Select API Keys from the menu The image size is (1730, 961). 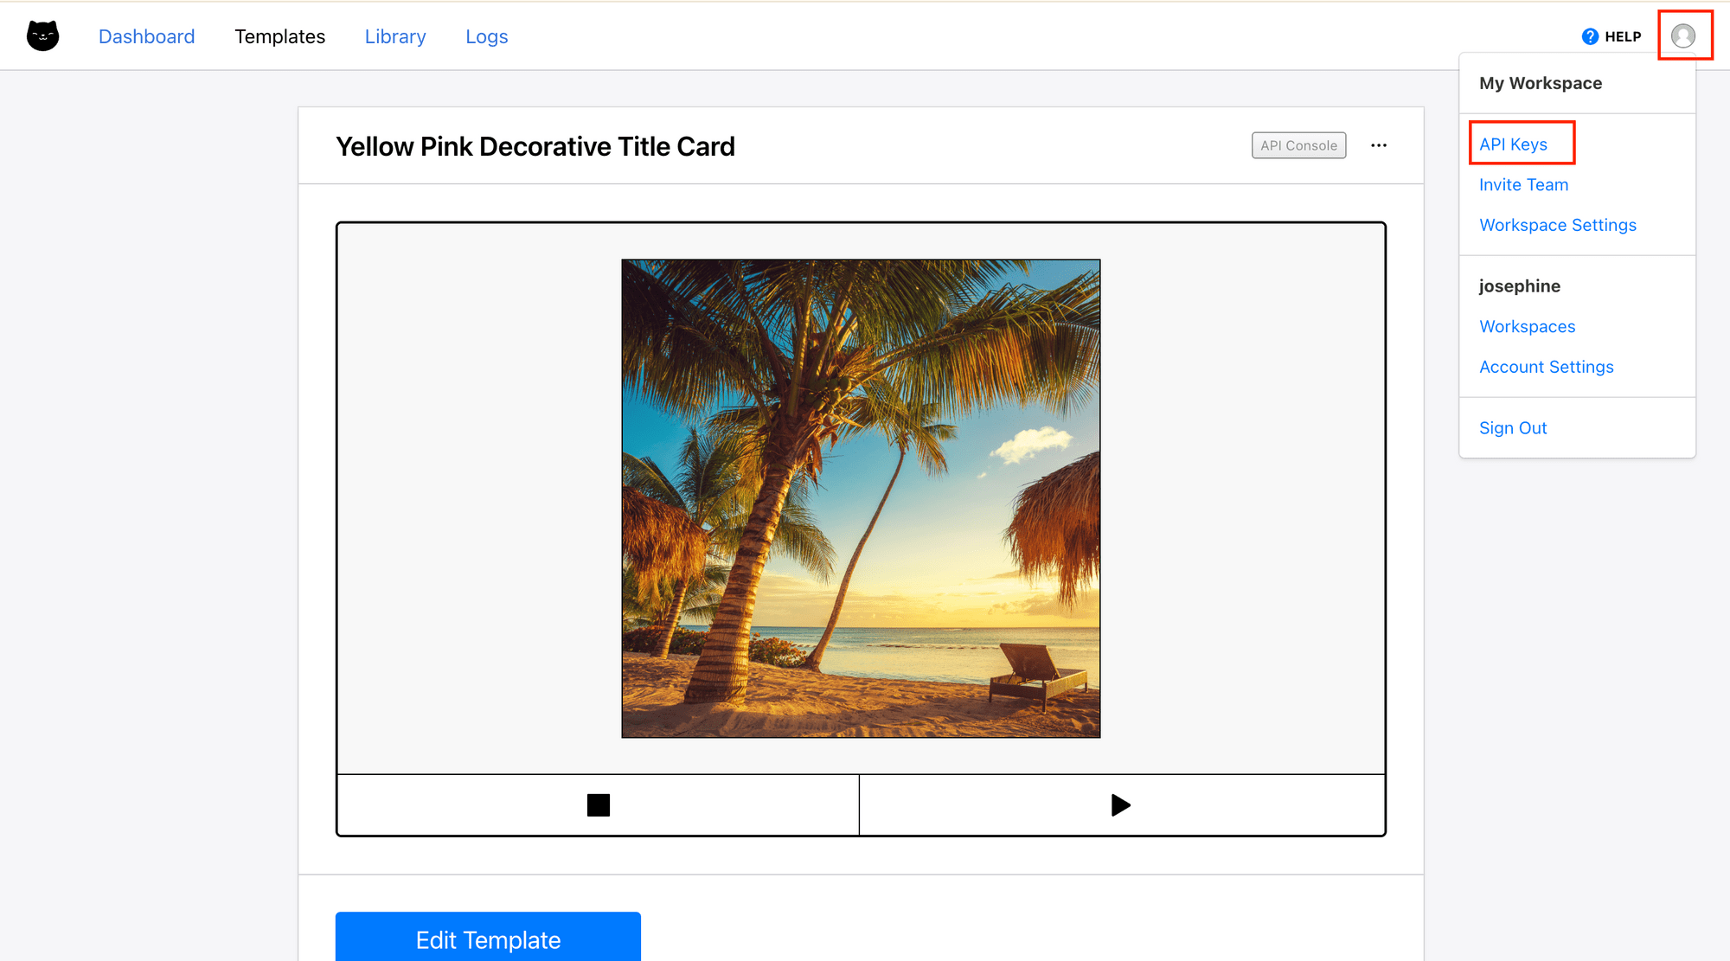(x=1513, y=144)
